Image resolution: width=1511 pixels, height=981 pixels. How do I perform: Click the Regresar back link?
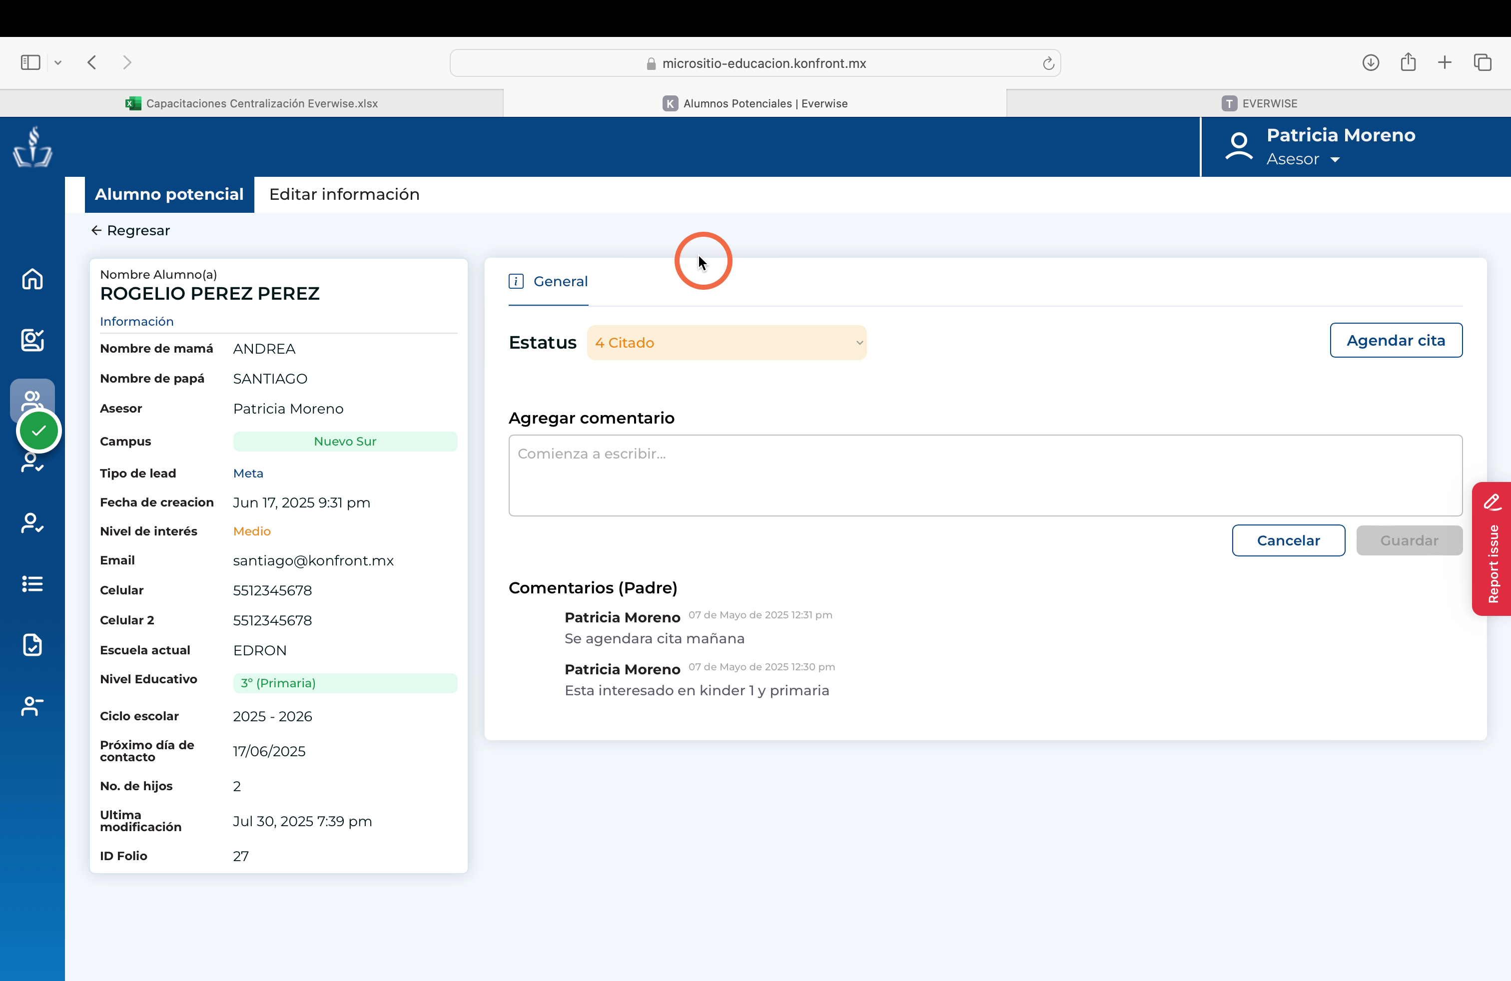[130, 230]
